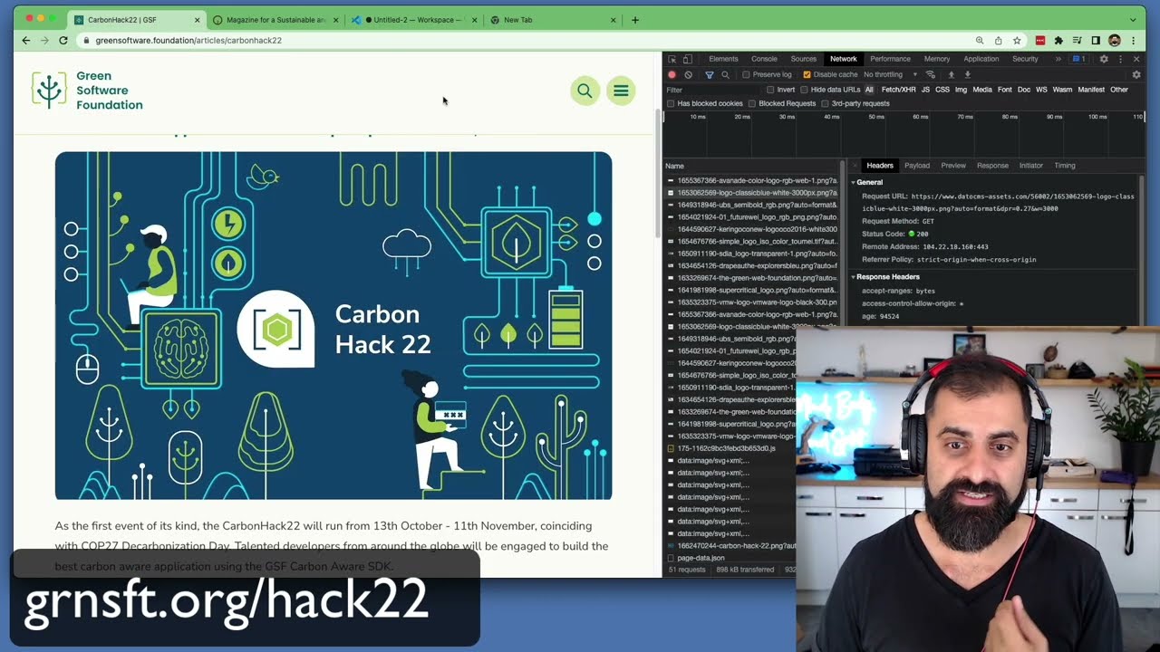Screen dimensions: 1160x652
Task: Open the Console panel
Action: point(764,59)
